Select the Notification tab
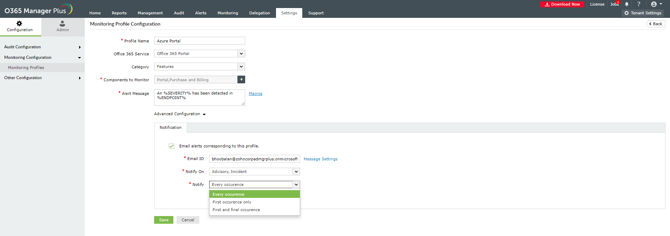The image size is (670, 236). coord(171,127)
